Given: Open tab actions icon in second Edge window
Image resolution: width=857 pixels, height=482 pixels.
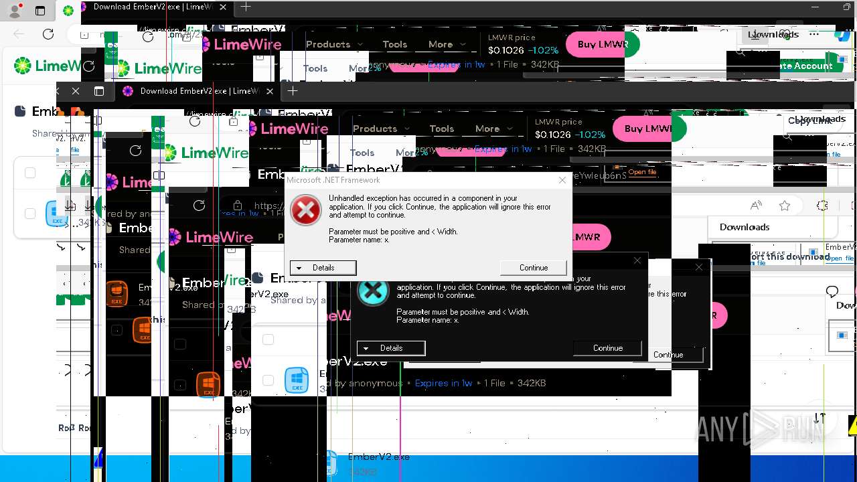Looking at the screenshot, I should coord(99,91).
